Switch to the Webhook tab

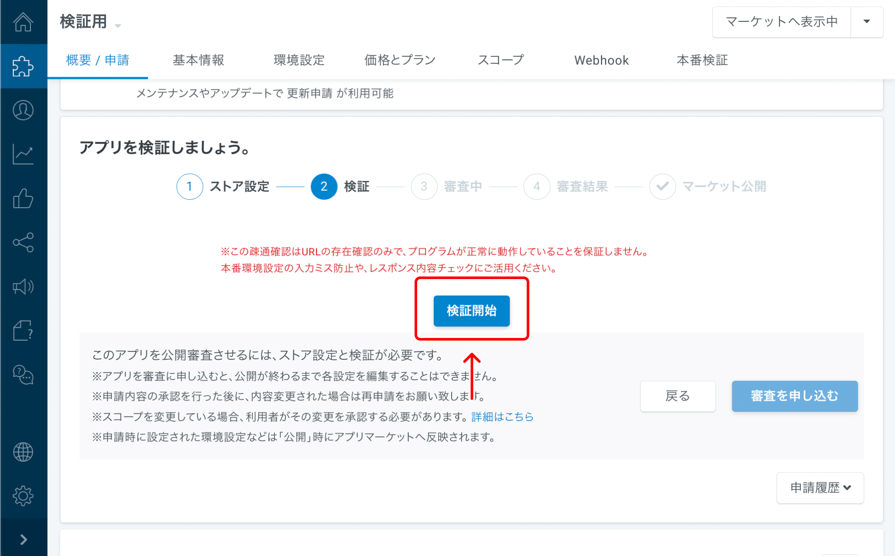click(x=601, y=60)
